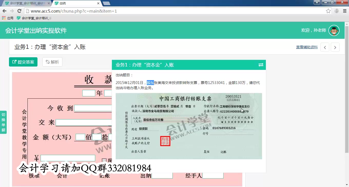The image size is (349, 187).
Task: Click the 解析 icon button
Action: 48,62
